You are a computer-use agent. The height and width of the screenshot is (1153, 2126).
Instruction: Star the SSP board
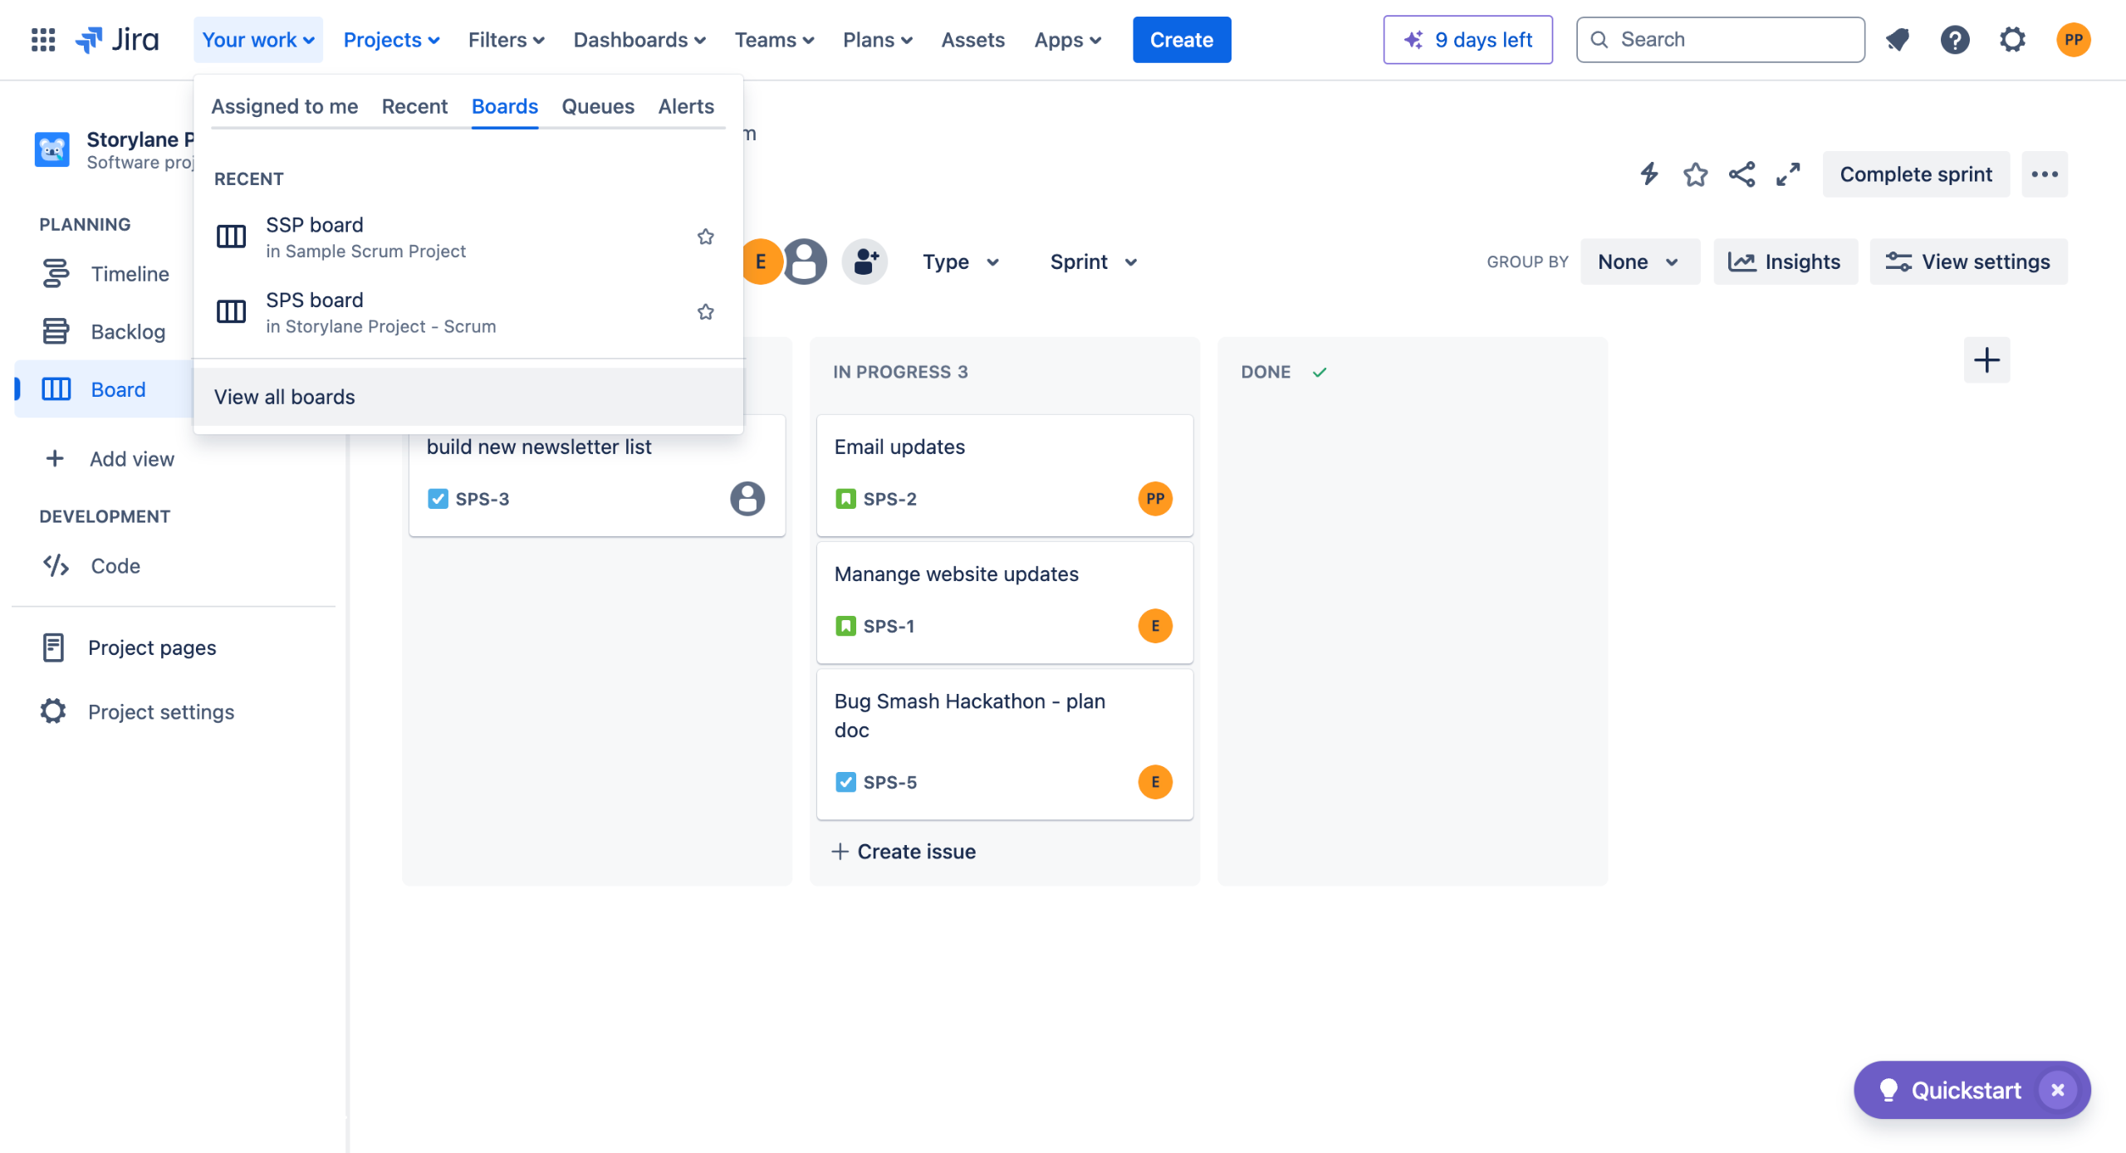[x=705, y=237]
